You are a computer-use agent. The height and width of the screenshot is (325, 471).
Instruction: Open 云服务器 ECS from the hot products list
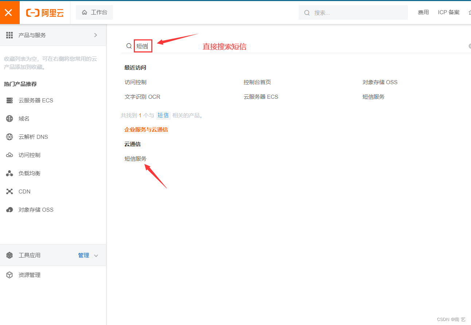pos(36,101)
